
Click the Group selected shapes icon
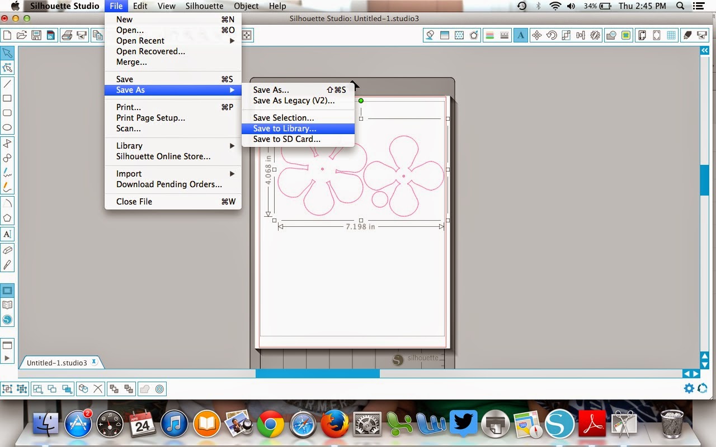click(8, 389)
